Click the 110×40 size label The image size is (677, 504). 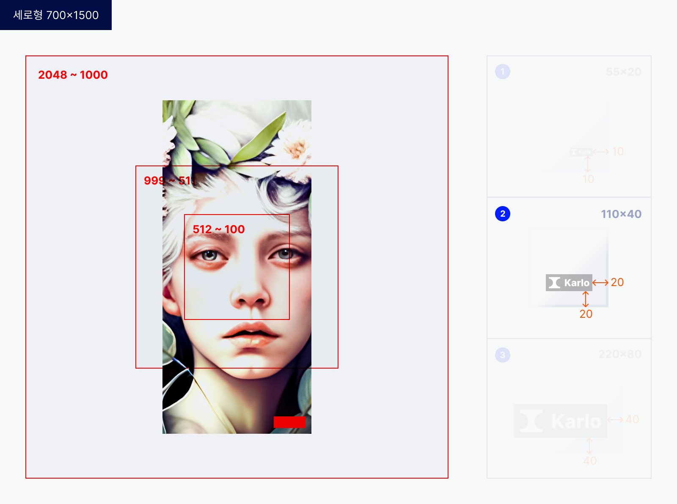(621, 214)
